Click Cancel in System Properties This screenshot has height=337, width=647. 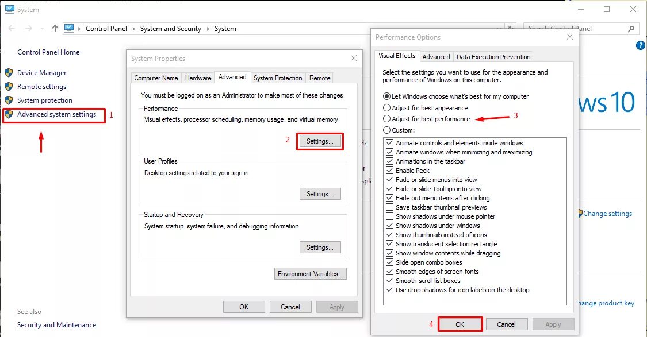click(290, 307)
